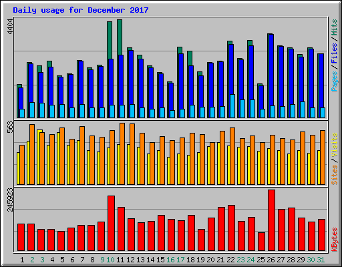Screen dimensions: 342x267
Task: Click day 16 on the x-axis
Action: [x=170, y=260]
